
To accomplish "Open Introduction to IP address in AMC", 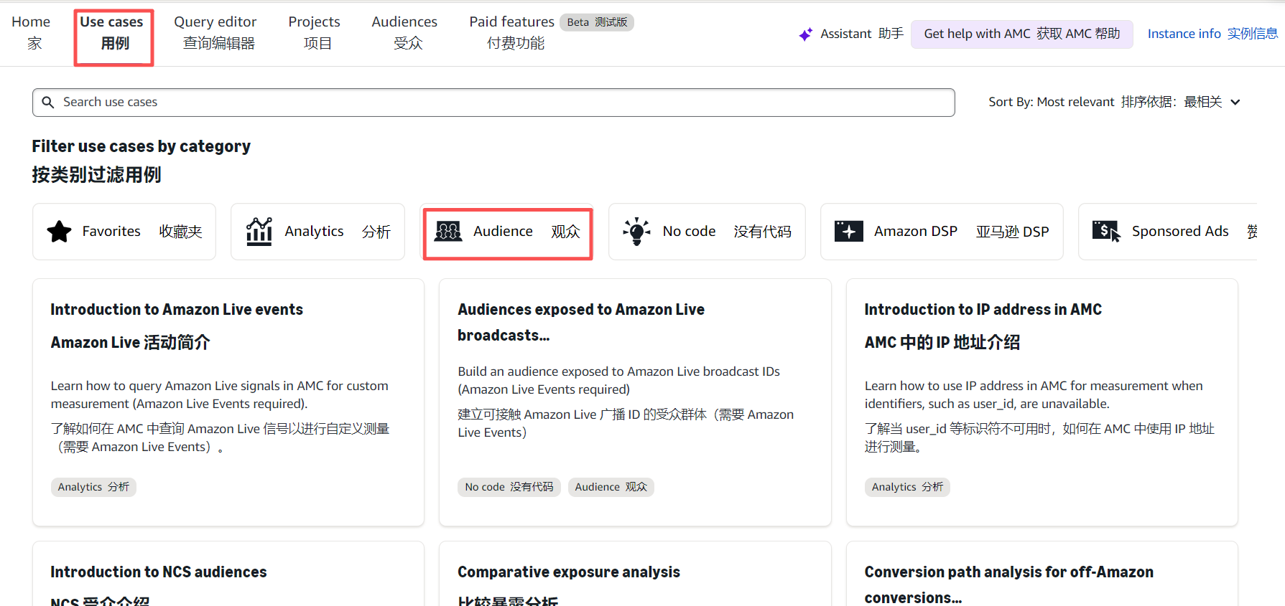I will (x=983, y=310).
